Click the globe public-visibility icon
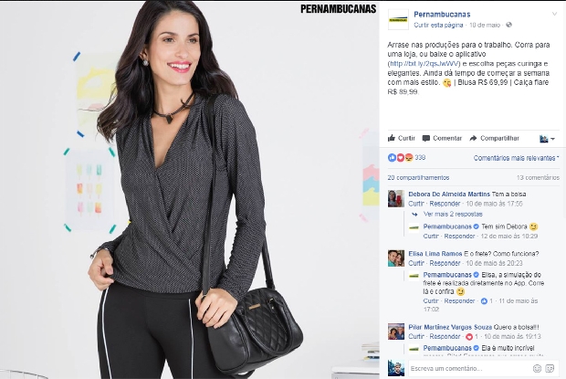 pyautogui.click(x=509, y=25)
